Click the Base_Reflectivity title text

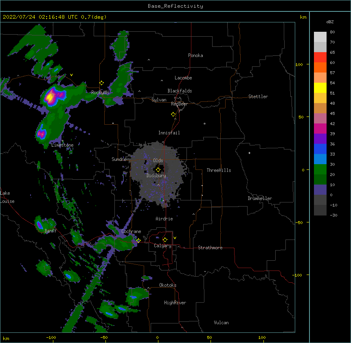point(175,6)
